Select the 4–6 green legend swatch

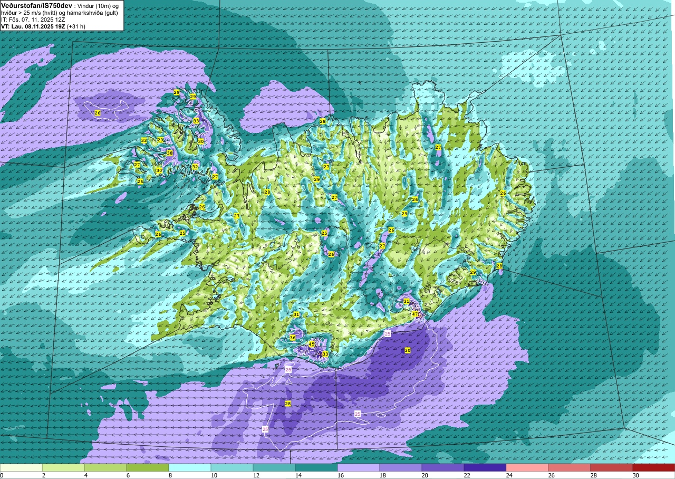click(x=105, y=467)
